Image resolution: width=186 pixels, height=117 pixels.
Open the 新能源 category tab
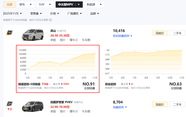91,5
